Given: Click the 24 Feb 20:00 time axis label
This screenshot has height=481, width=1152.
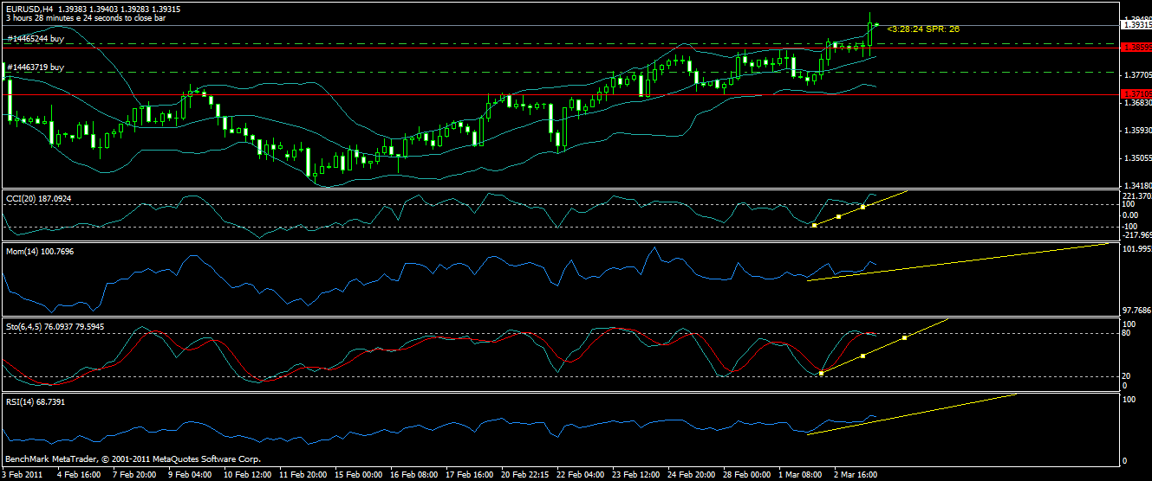Looking at the screenshot, I should [x=691, y=474].
